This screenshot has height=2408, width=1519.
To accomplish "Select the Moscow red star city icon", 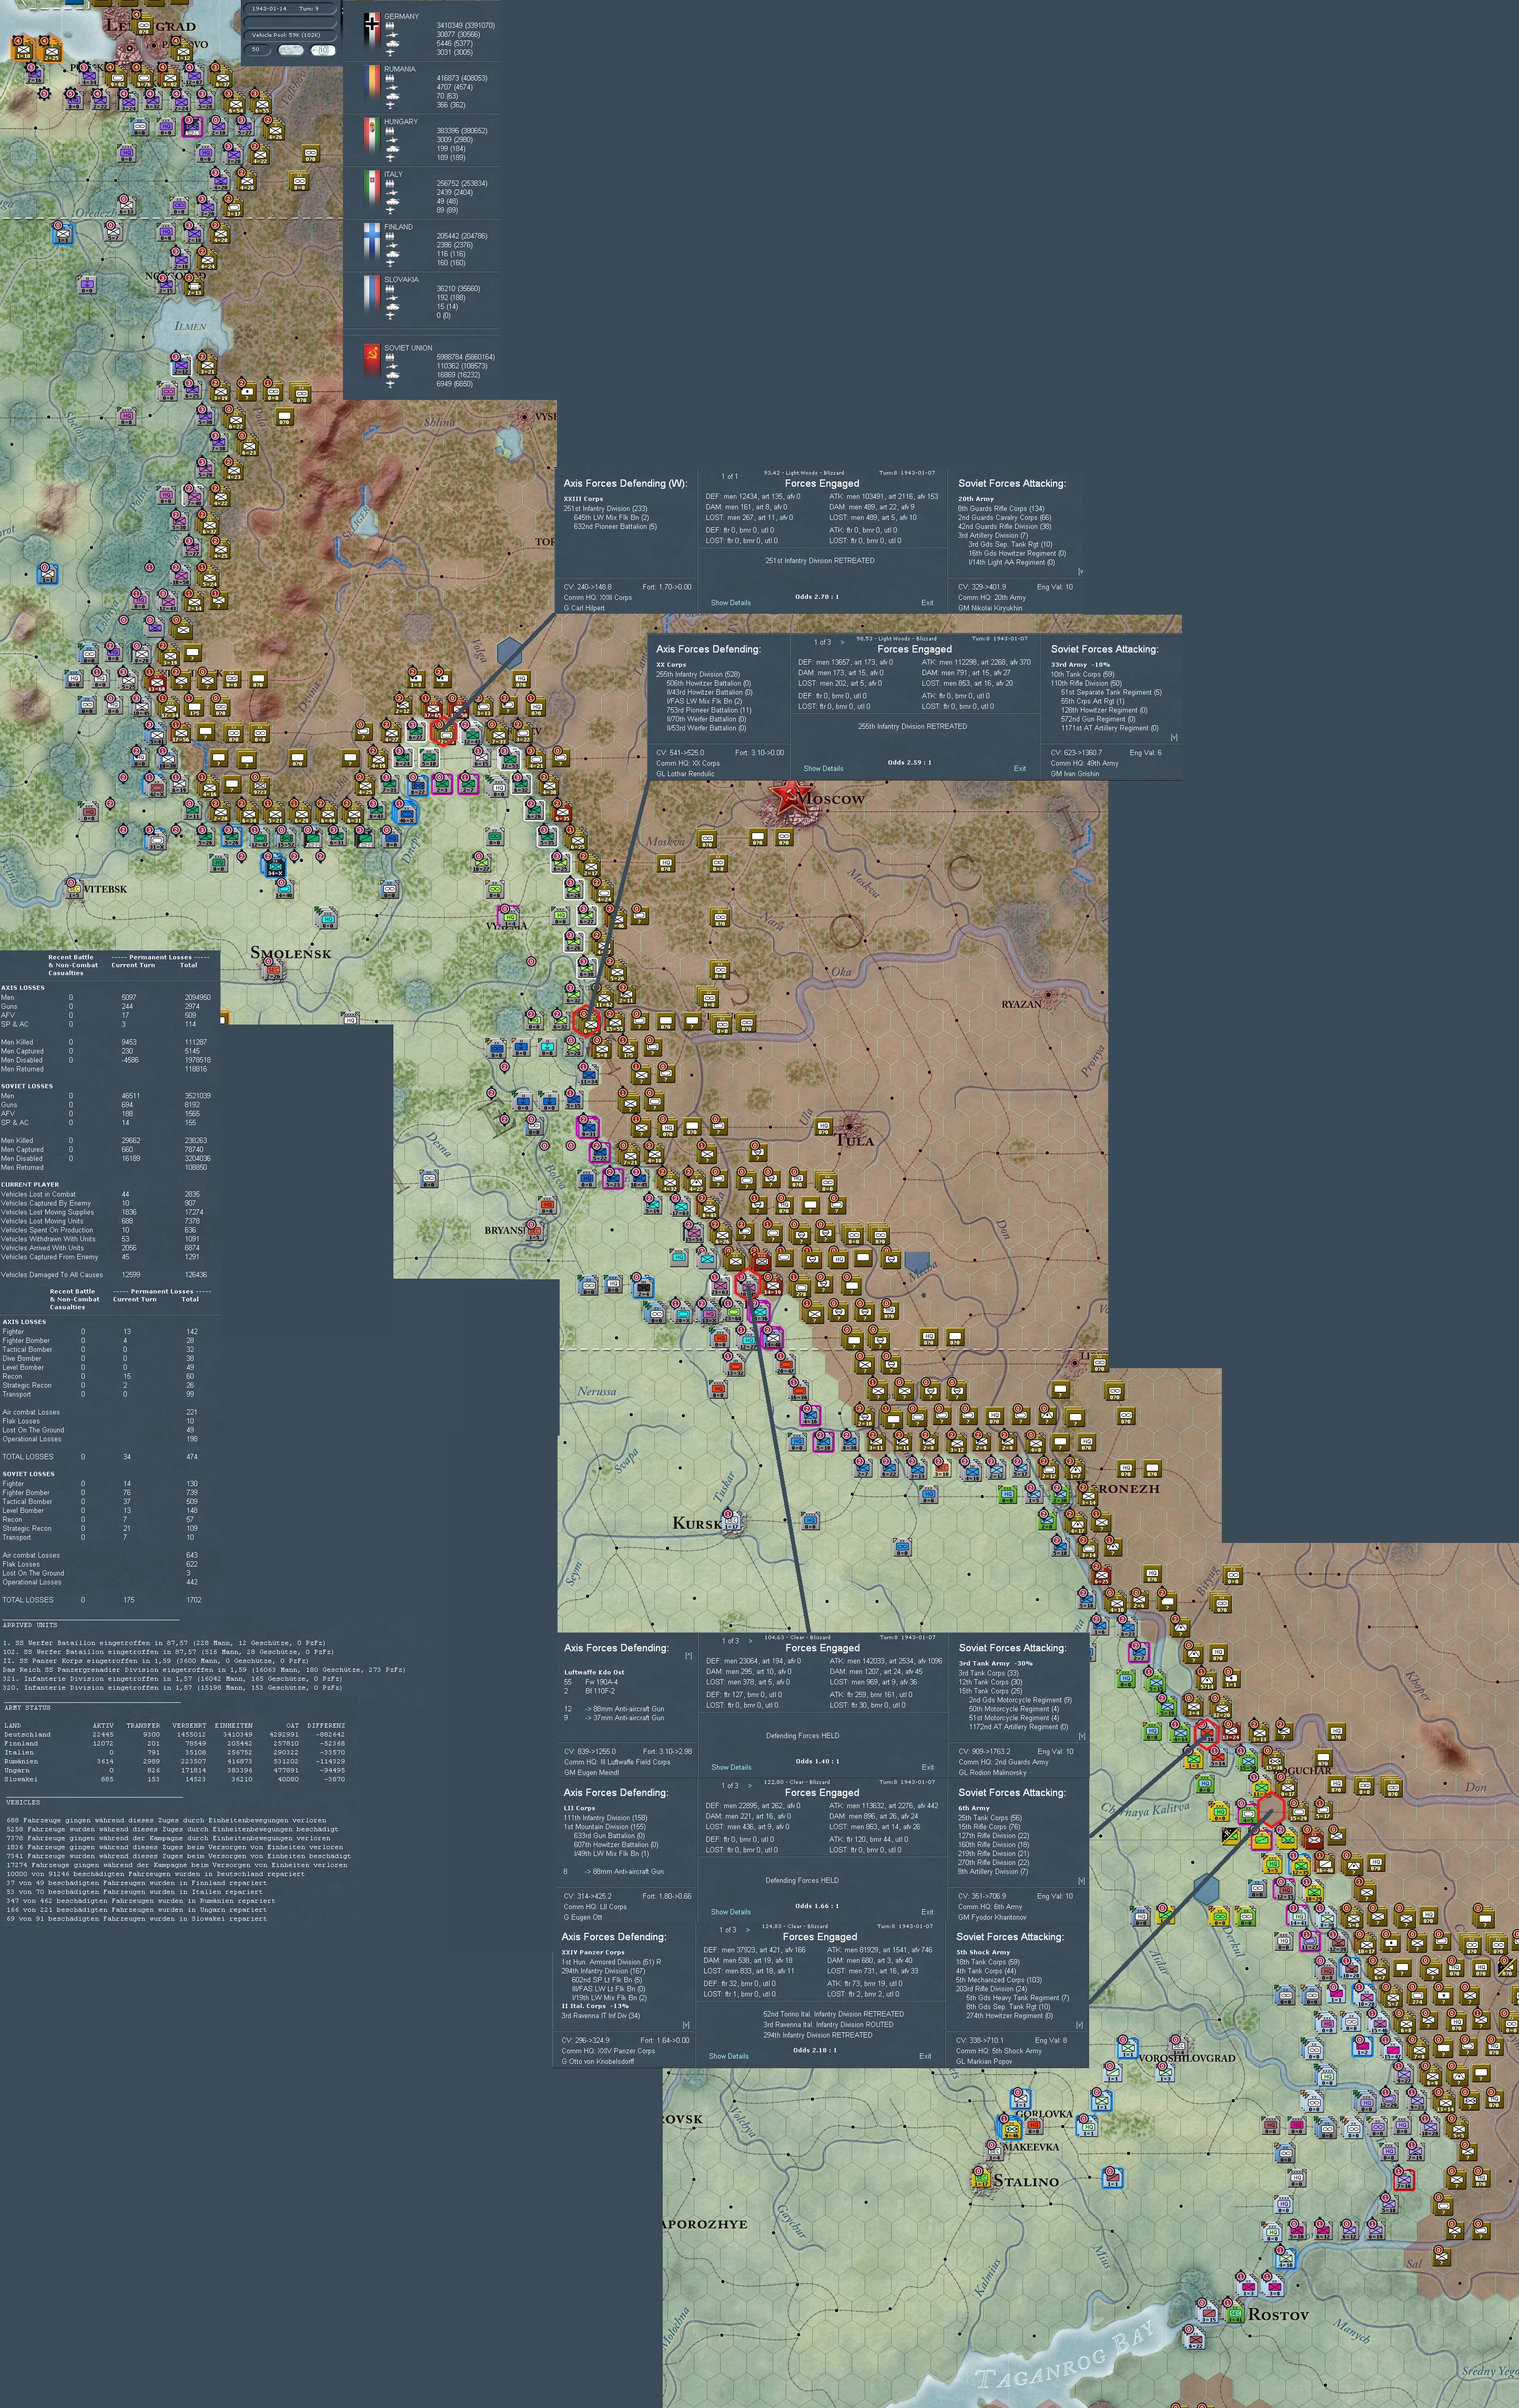I will coord(789,797).
